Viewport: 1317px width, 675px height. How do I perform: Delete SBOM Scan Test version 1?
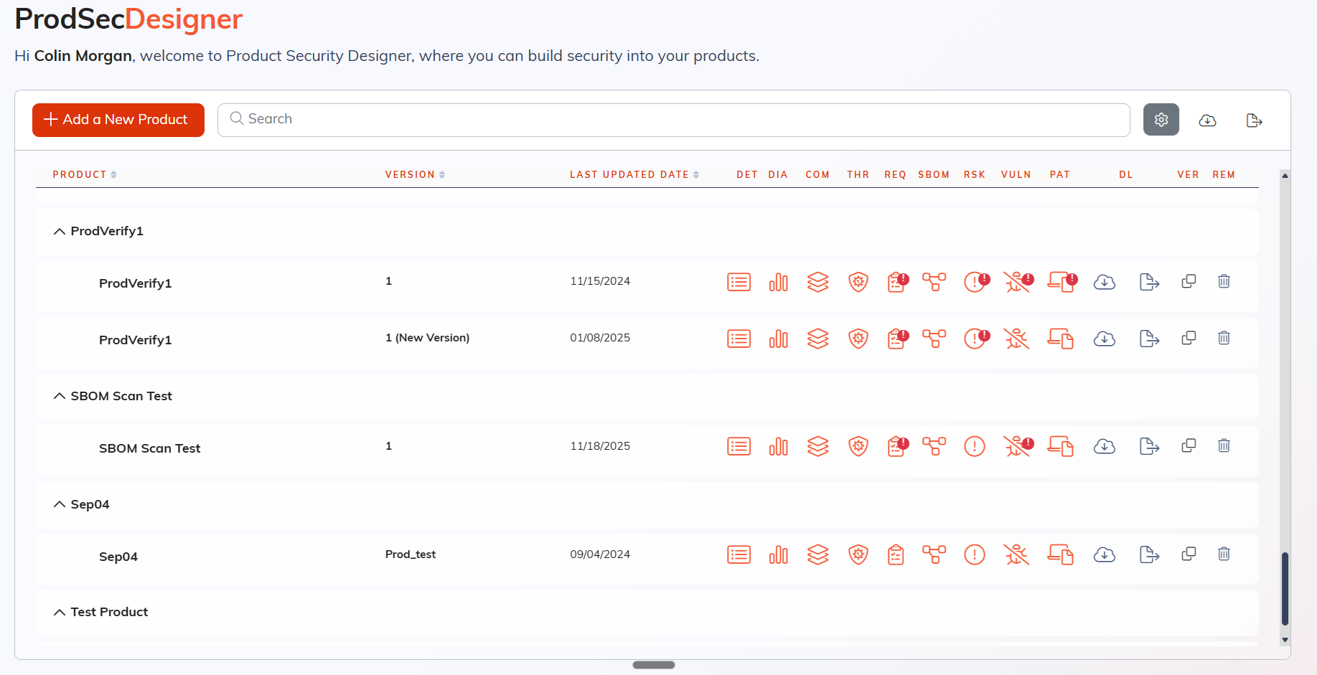pyautogui.click(x=1224, y=445)
